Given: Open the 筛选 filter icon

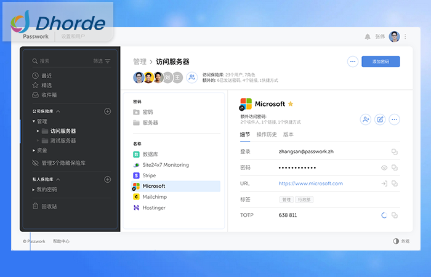Looking at the screenshot, I should (108, 61).
